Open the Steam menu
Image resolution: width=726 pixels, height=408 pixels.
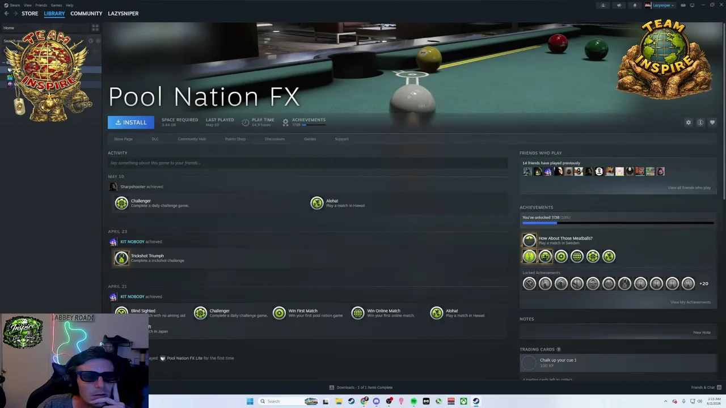point(15,5)
